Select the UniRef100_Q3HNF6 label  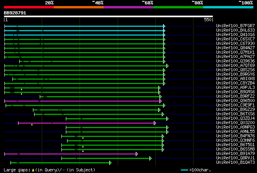click(235, 141)
